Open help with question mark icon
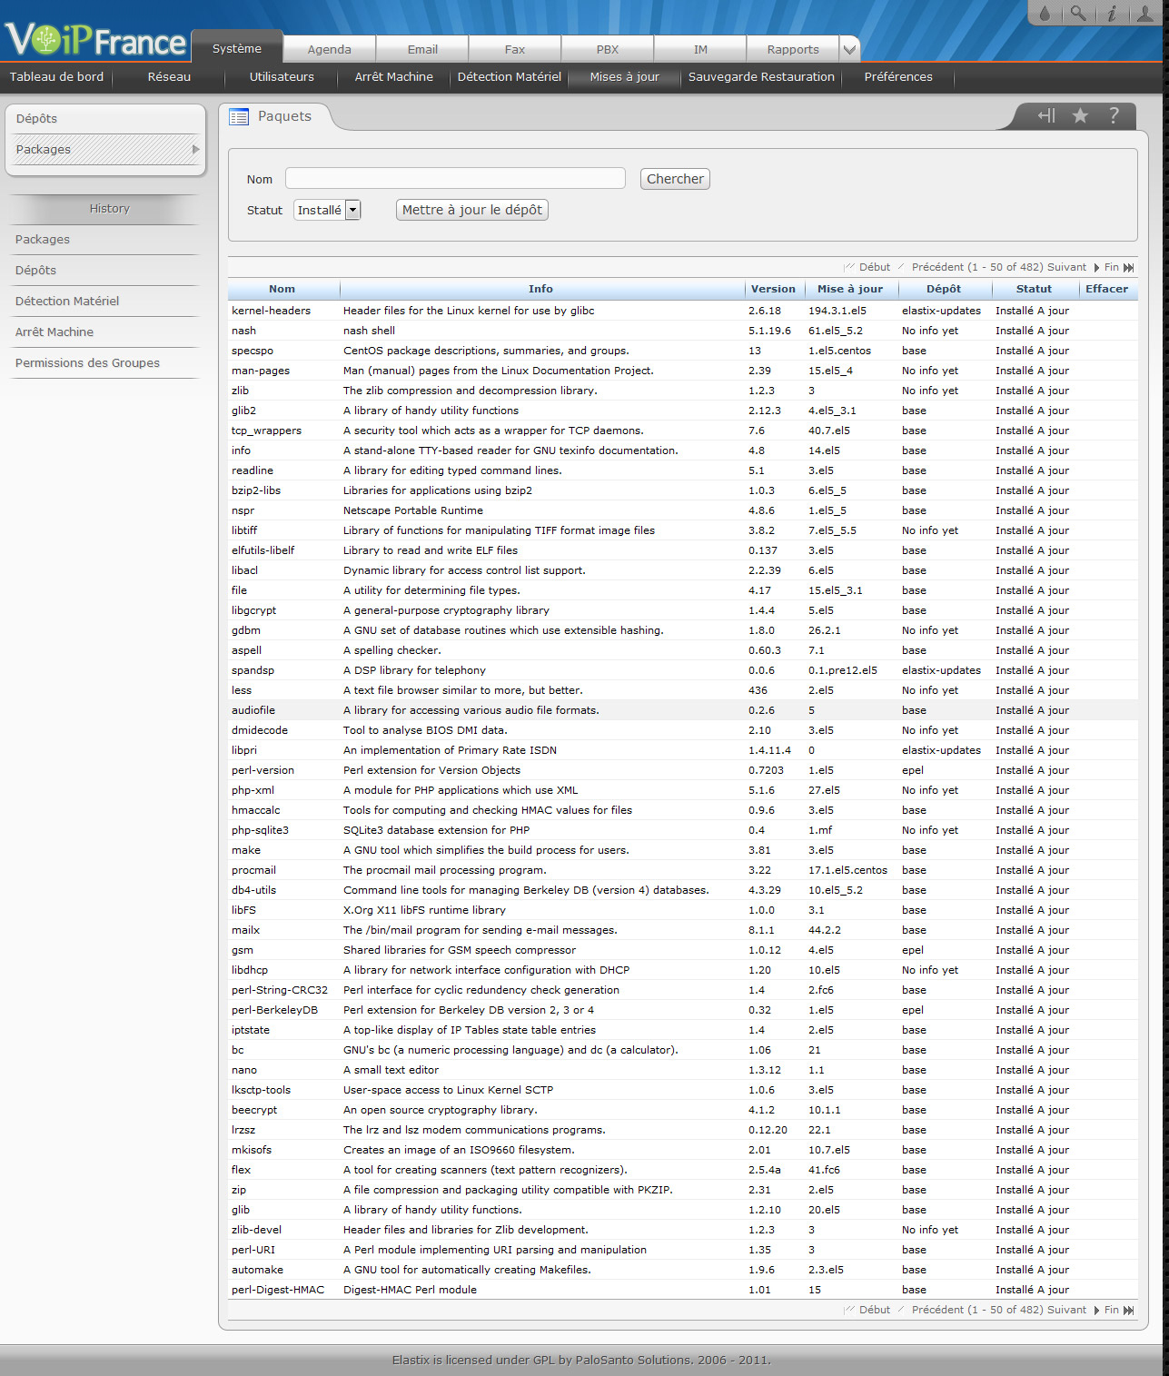The width and height of the screenshot is (1169, 1376). [1114, 115]
